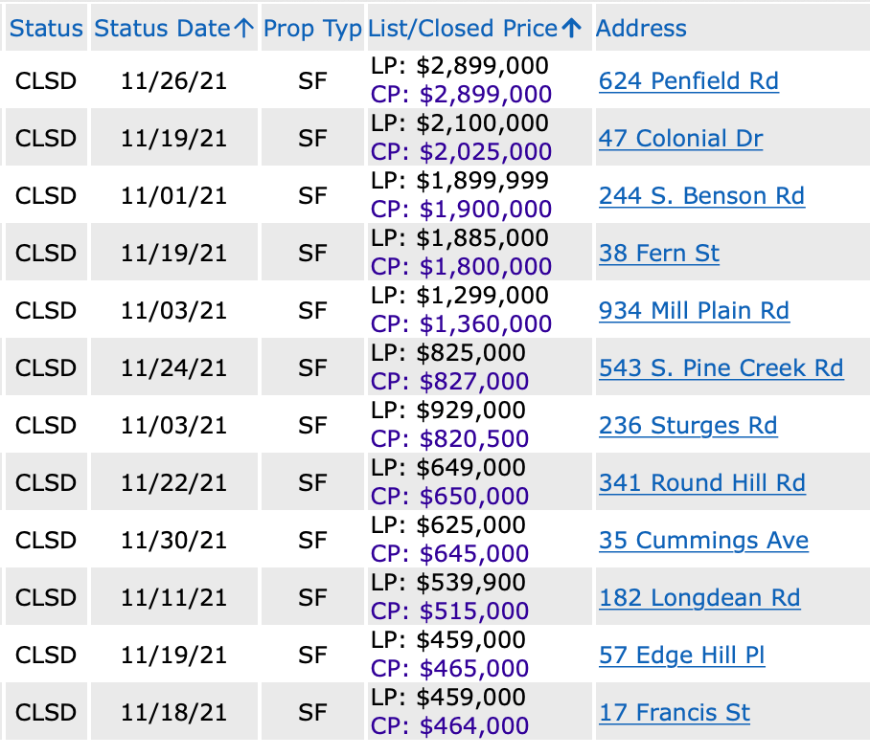Open the 47 Colonial Dr listing
This screenshot has height=756, width=870.
tap(680, 139)
